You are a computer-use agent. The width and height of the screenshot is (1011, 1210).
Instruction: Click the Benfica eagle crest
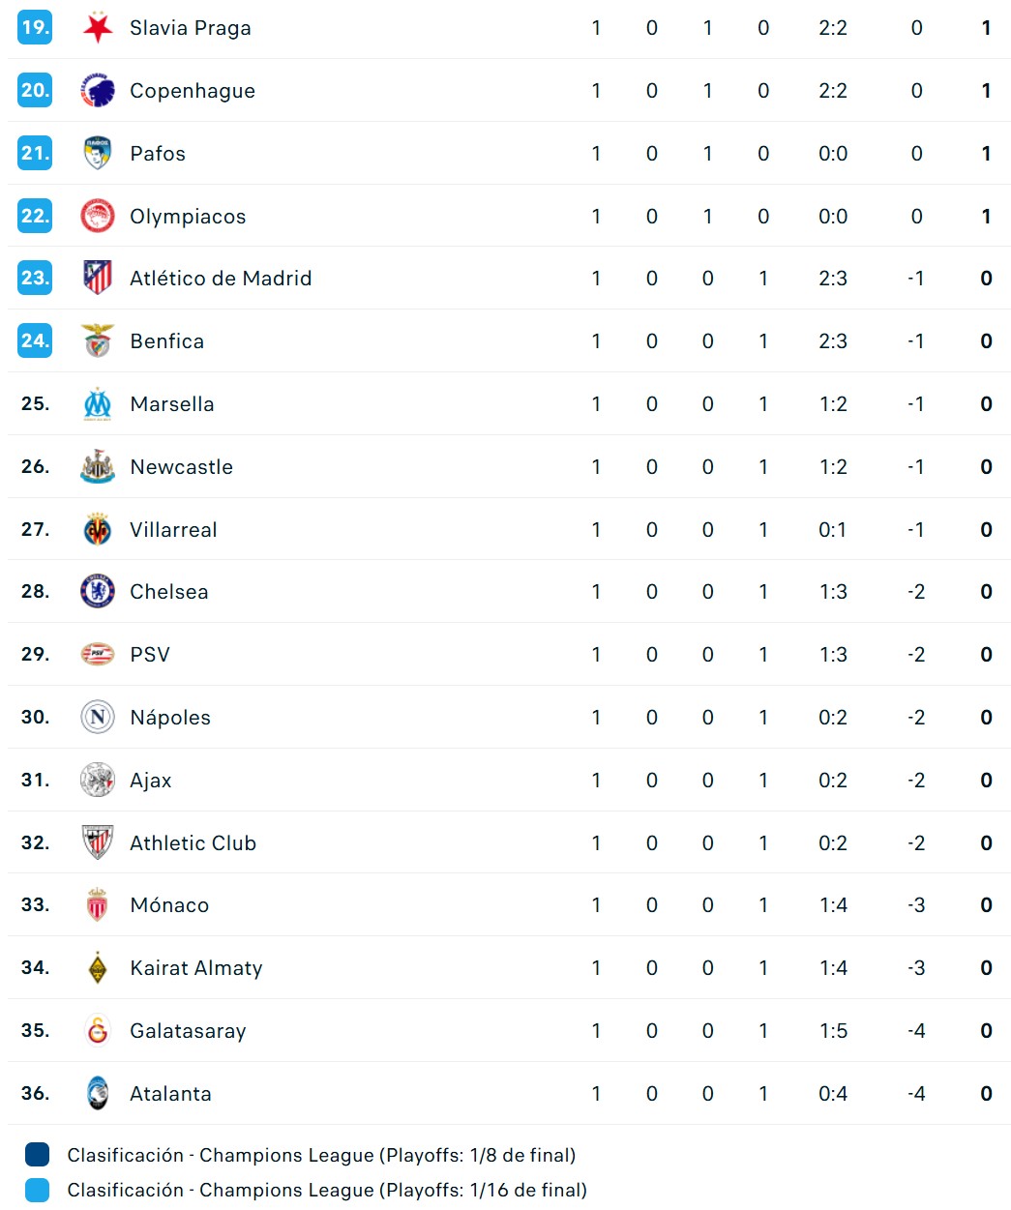coord(97,341)
